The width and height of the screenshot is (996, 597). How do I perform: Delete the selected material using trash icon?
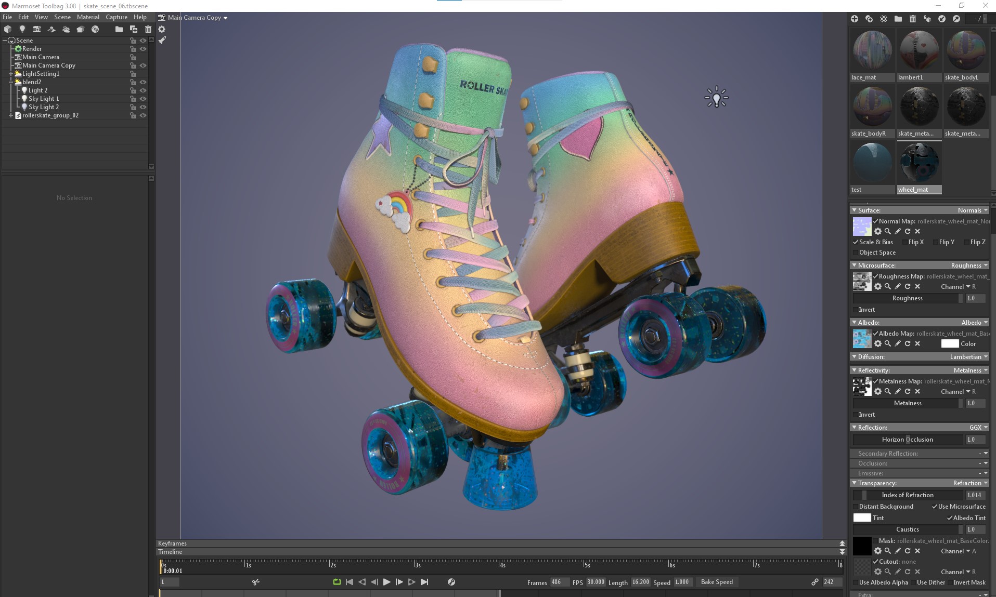pos(912,19)
